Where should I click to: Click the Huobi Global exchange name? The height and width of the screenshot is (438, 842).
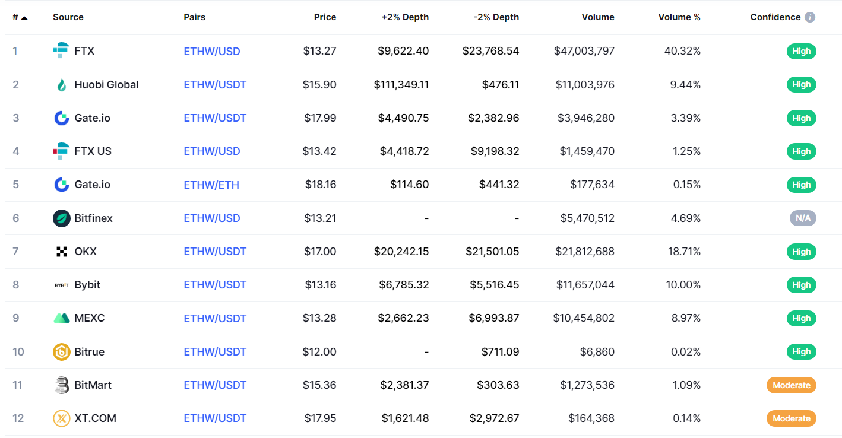(106, 85)
